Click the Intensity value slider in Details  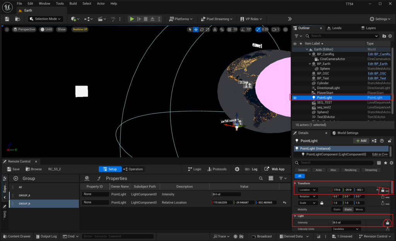(346, 222)
